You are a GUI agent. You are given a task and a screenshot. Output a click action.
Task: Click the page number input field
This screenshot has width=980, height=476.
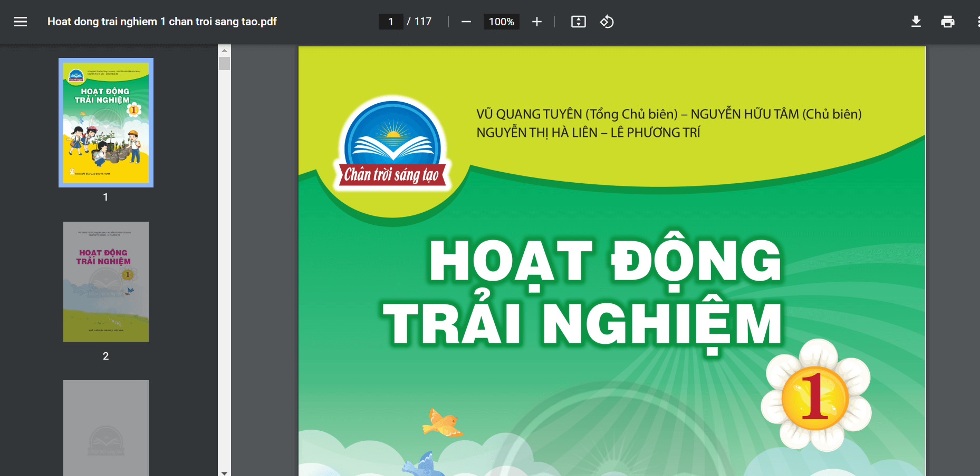click(391, 22)
